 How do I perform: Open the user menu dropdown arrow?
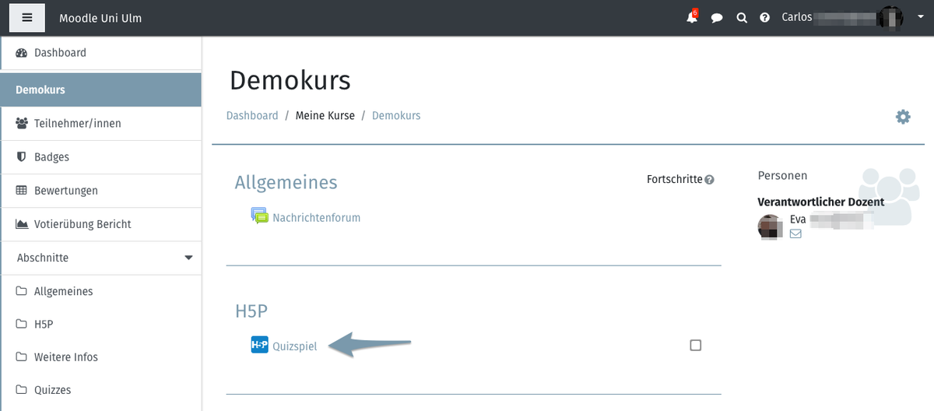coord(911,16)
